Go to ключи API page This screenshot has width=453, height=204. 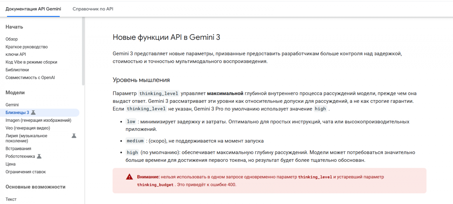tap(16, 54)
